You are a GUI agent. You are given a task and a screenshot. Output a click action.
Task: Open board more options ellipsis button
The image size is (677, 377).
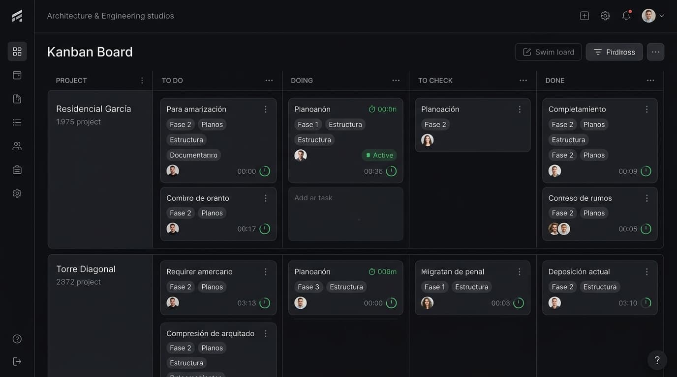655,52
